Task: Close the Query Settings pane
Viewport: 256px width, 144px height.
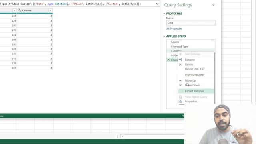Action: tap(213, 5)
